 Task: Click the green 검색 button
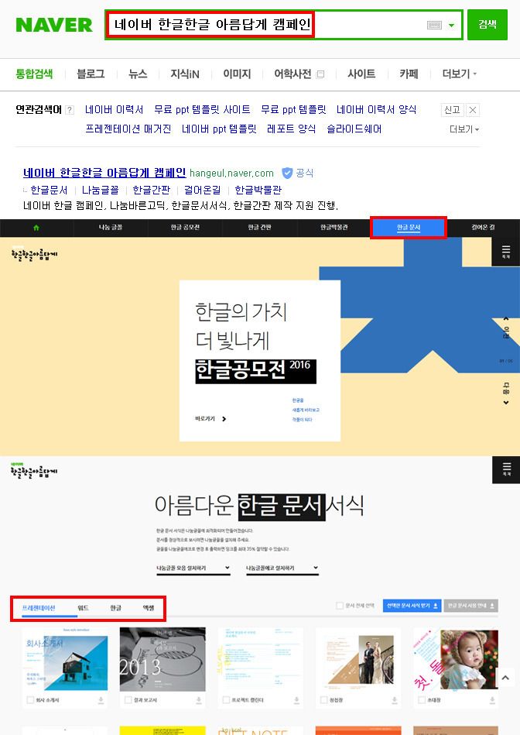(x=487, y=25)
